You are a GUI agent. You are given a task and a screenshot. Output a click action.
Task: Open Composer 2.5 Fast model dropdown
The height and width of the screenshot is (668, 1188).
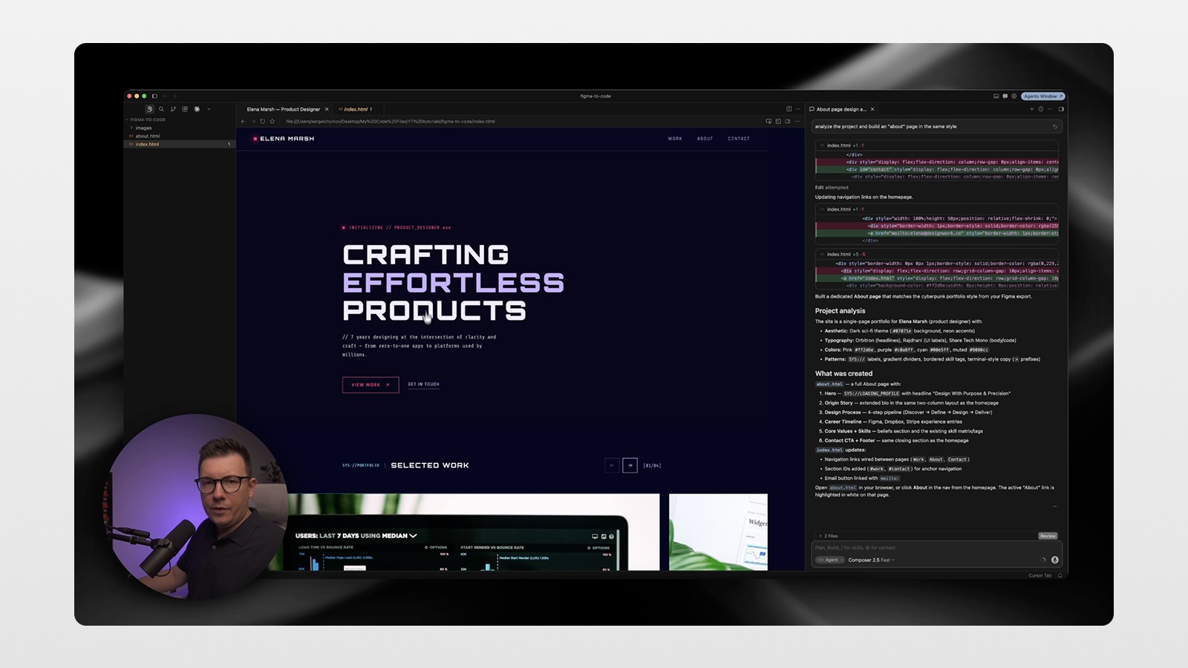872,560
